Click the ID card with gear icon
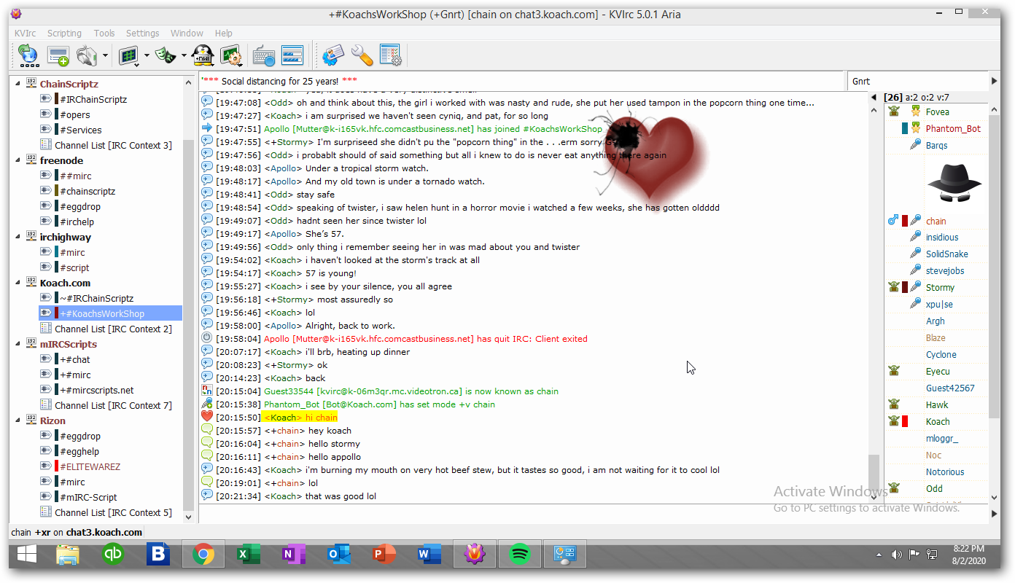This screenshot has height=583, width=1015. tap(333, 55)
